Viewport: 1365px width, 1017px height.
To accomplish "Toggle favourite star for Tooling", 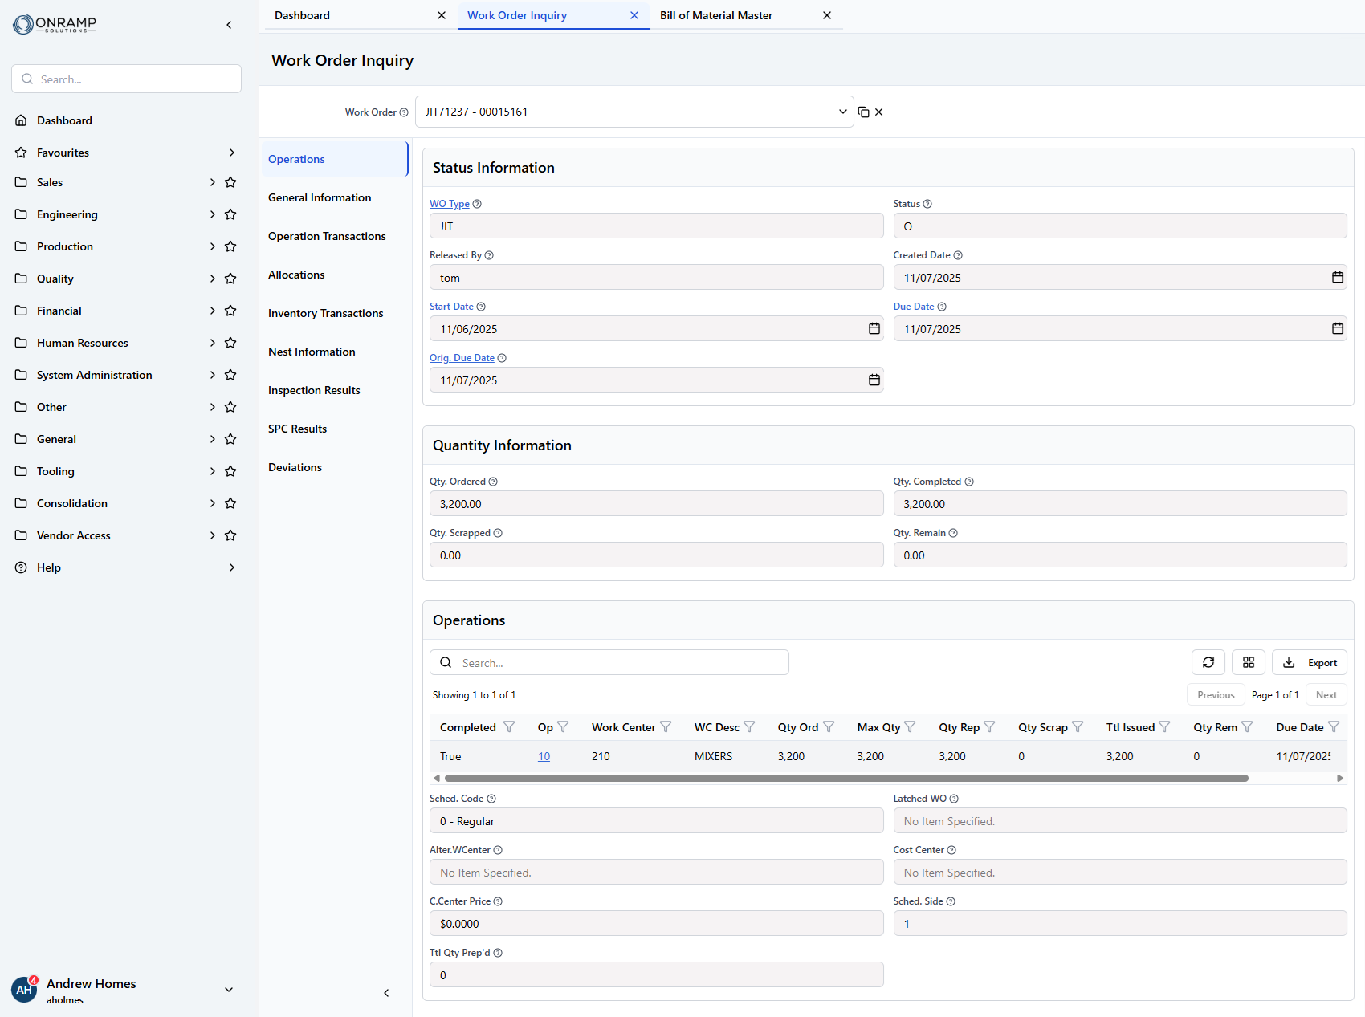I will pos(230,471).
